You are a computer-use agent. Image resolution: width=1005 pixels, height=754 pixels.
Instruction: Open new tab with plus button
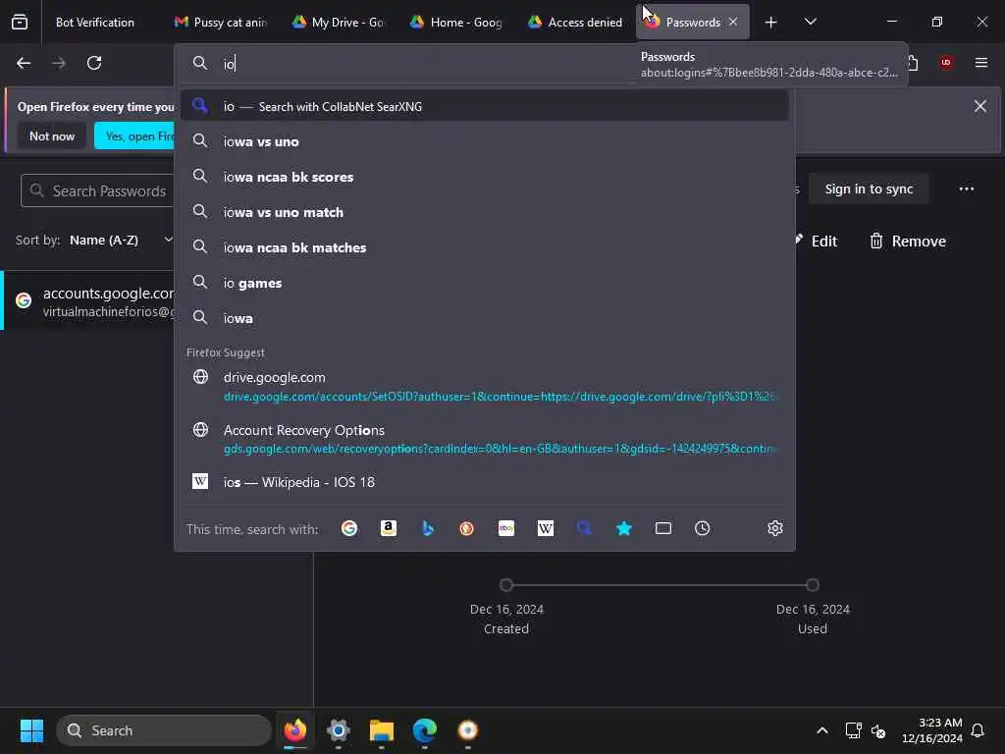(x=771, y=23)
